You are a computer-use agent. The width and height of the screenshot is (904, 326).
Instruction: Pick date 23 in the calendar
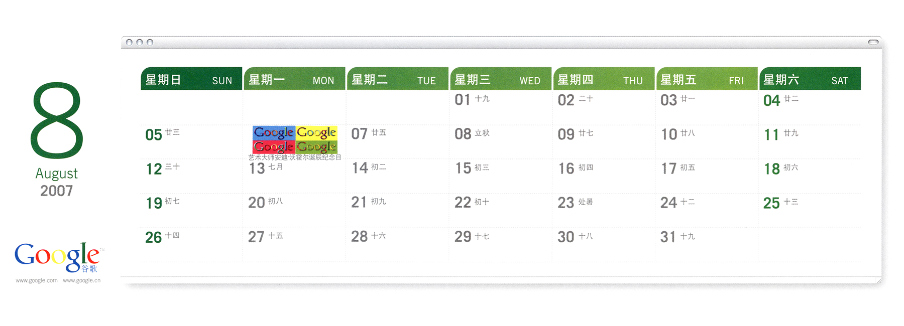click(x=566, y=203)
